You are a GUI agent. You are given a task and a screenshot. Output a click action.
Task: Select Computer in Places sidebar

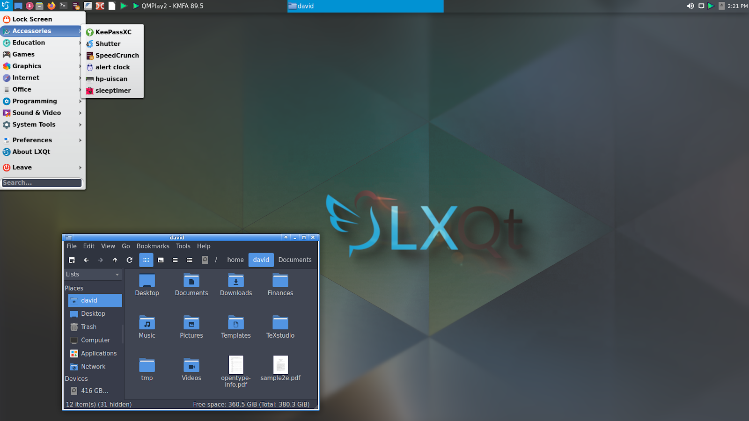[95, 340]
